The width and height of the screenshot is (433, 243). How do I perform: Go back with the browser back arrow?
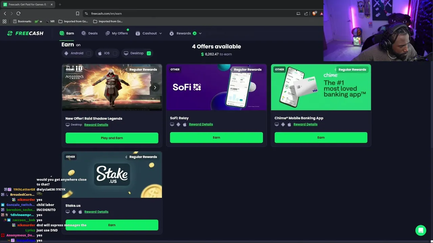(x=5, y=13)
